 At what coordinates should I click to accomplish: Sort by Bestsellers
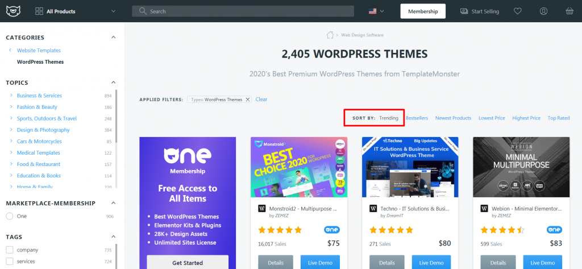417,118
